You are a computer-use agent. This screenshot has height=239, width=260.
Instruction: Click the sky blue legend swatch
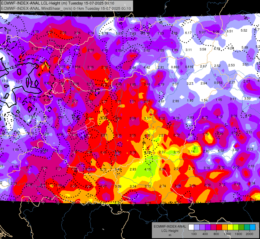(253, 227)
